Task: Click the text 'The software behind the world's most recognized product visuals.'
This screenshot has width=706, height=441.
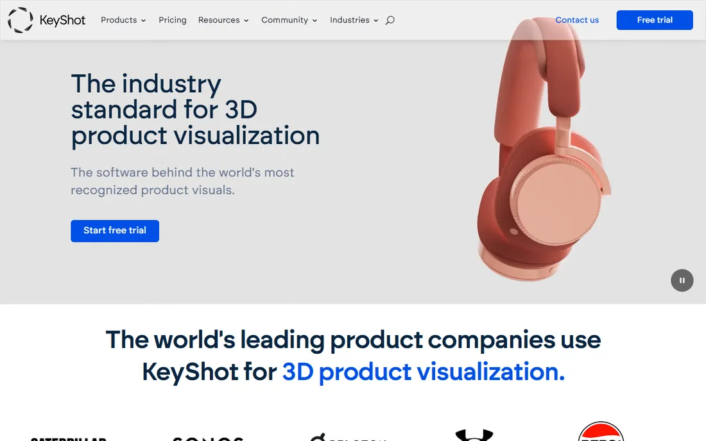Action: [182, 181]
